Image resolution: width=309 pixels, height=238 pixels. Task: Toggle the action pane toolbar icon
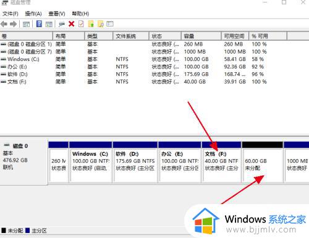tap(49, 24)
